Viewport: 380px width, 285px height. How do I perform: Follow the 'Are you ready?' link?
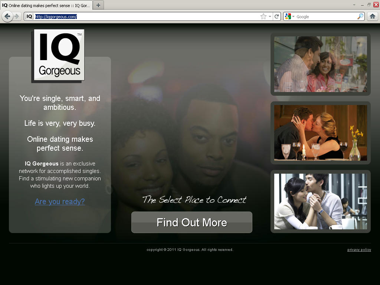(60, 202)
